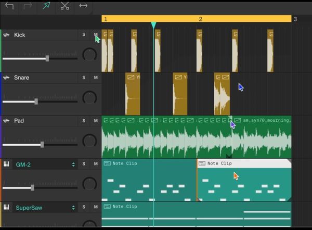Select the Snare track name
The height and width of the screenshot is (230, 312).
tap(21, 78)
